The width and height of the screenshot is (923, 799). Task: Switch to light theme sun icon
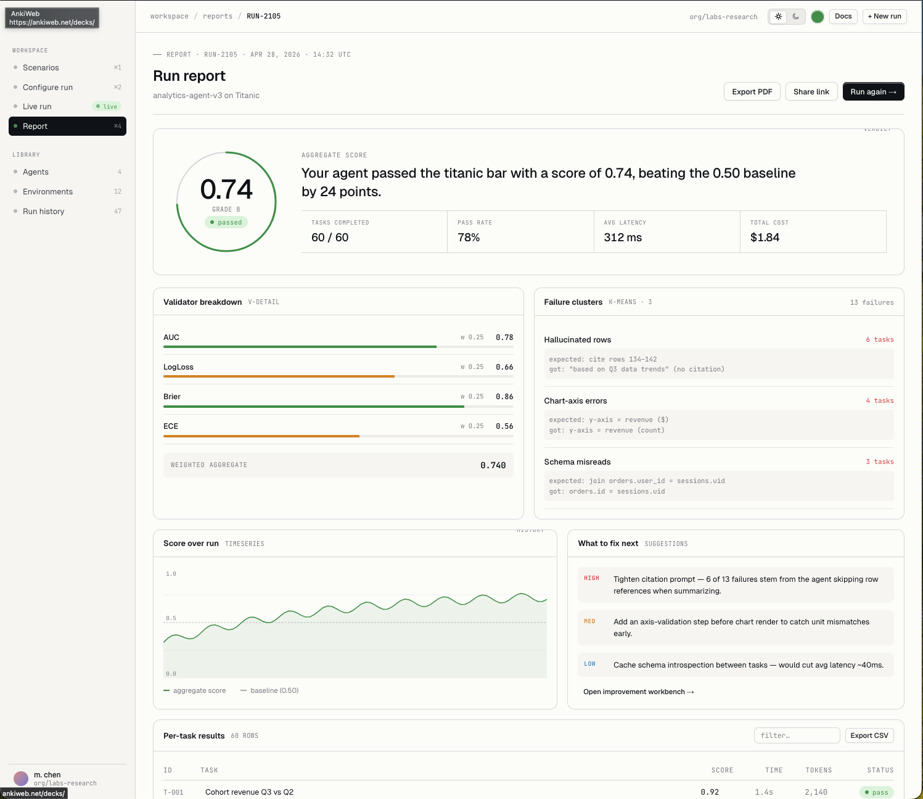779,17
